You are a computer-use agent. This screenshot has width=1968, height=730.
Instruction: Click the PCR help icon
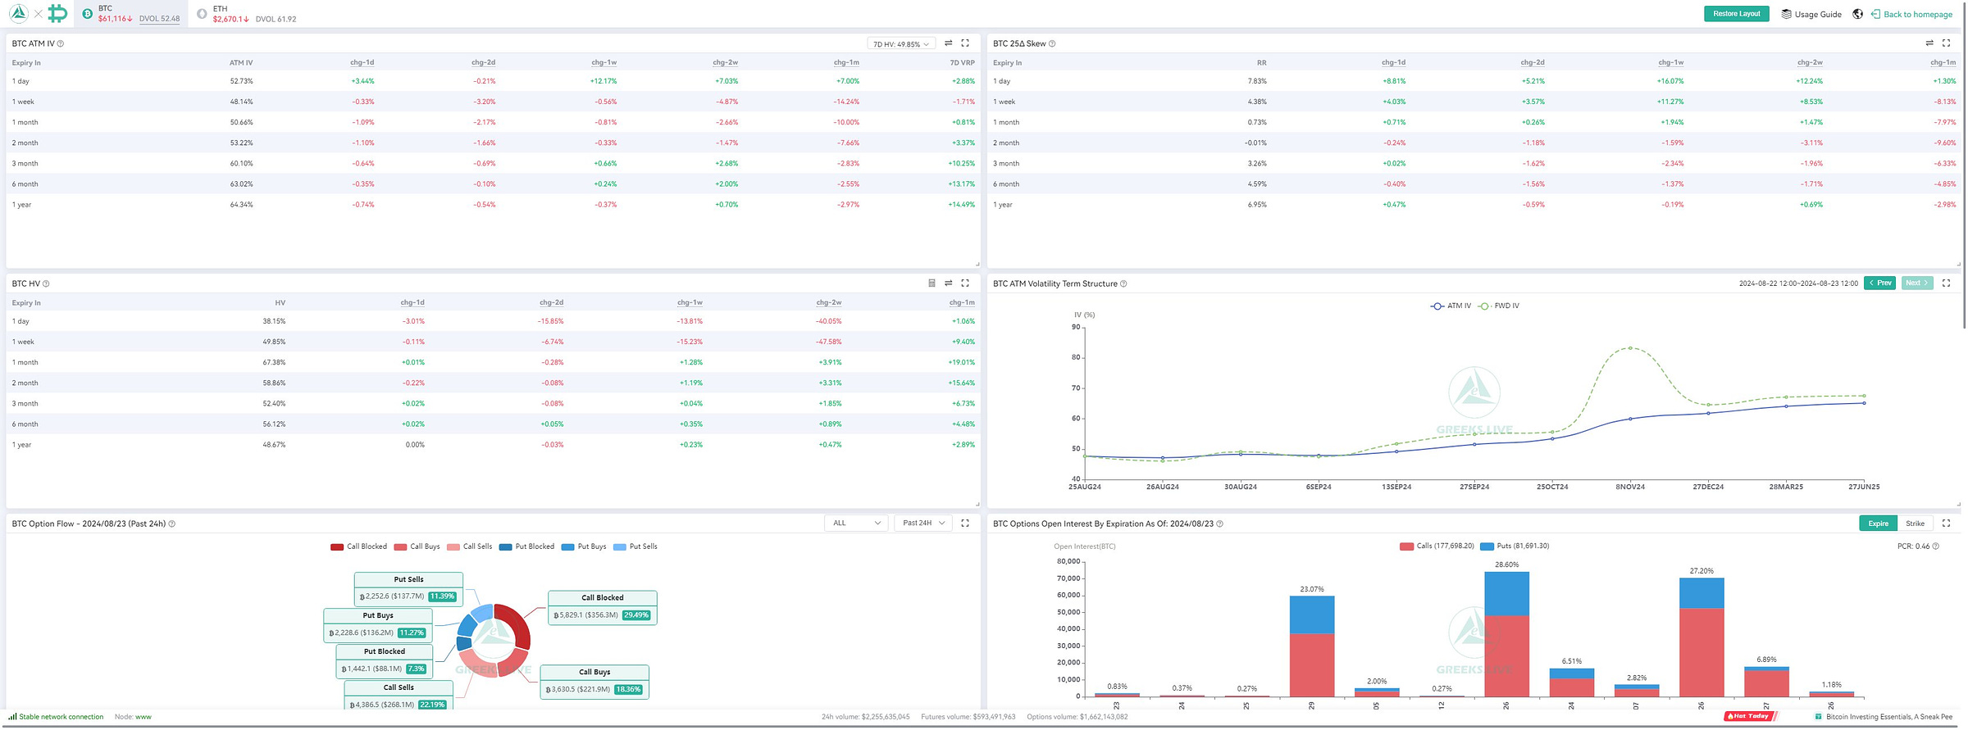1936,546
